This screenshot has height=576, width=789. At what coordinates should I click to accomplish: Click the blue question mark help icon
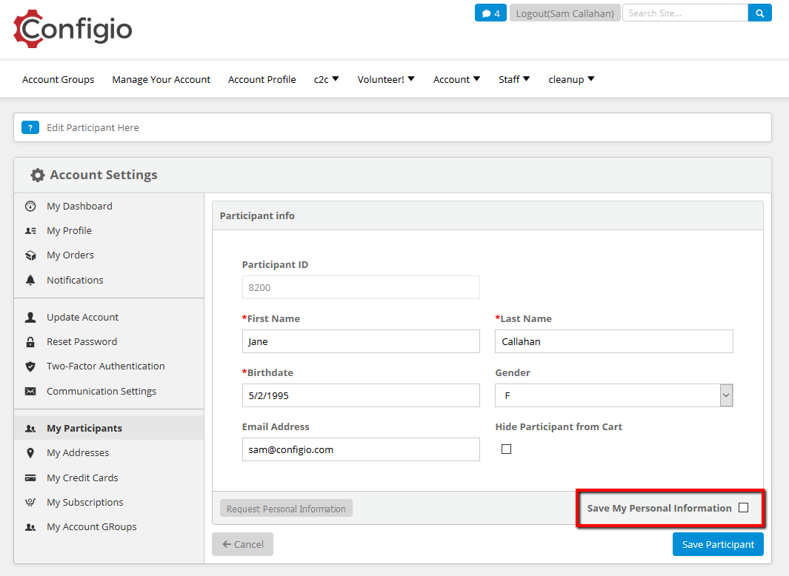click(x=30, y=128)
